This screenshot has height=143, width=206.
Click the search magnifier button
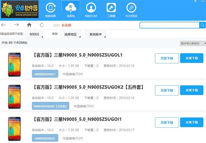point(202,25)
